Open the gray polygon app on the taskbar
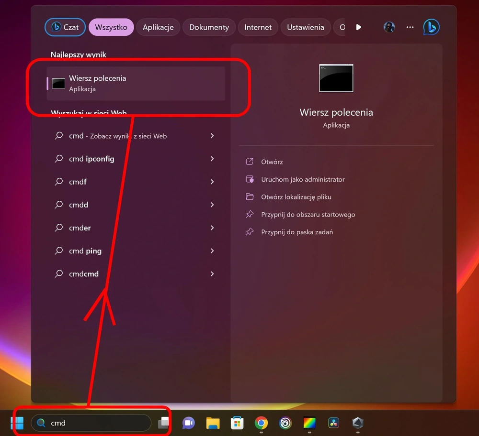Image resolution: width=479 pixels, height=436 pixels. click(358, 423)
